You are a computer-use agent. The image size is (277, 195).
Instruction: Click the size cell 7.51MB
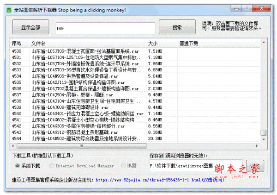coord(155,51)
